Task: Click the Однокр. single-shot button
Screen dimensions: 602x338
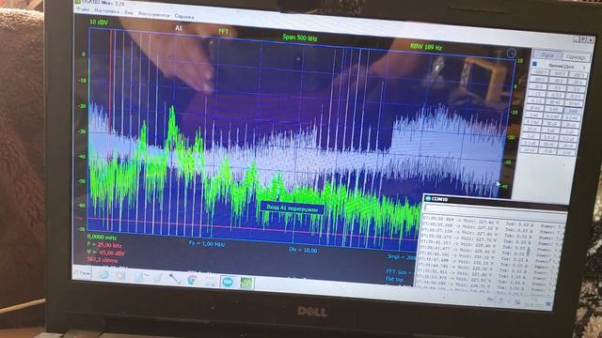Action: pos(576,56)
